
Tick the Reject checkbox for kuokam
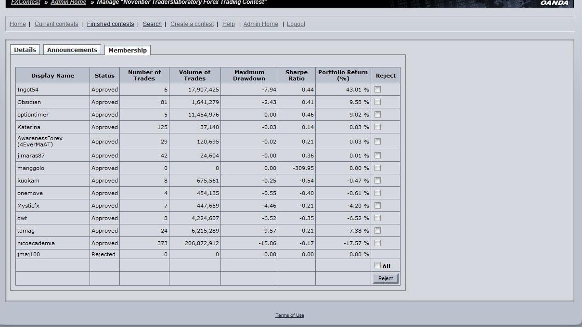coord(377,180)
